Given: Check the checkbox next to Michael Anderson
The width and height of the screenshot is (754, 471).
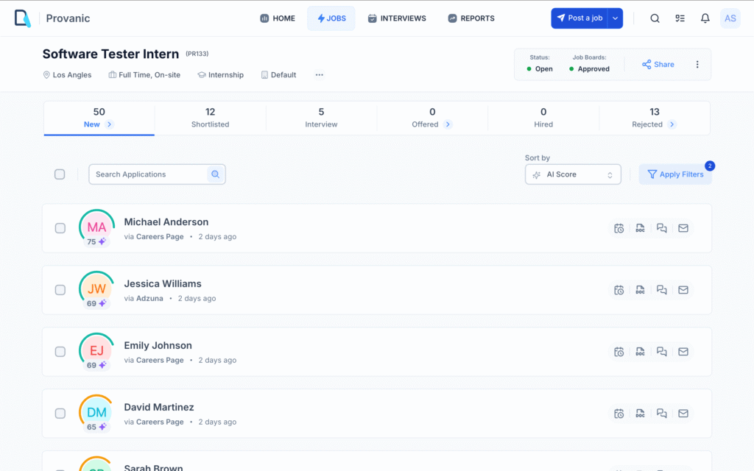Looking at the screenshot, I should [60, 228].
